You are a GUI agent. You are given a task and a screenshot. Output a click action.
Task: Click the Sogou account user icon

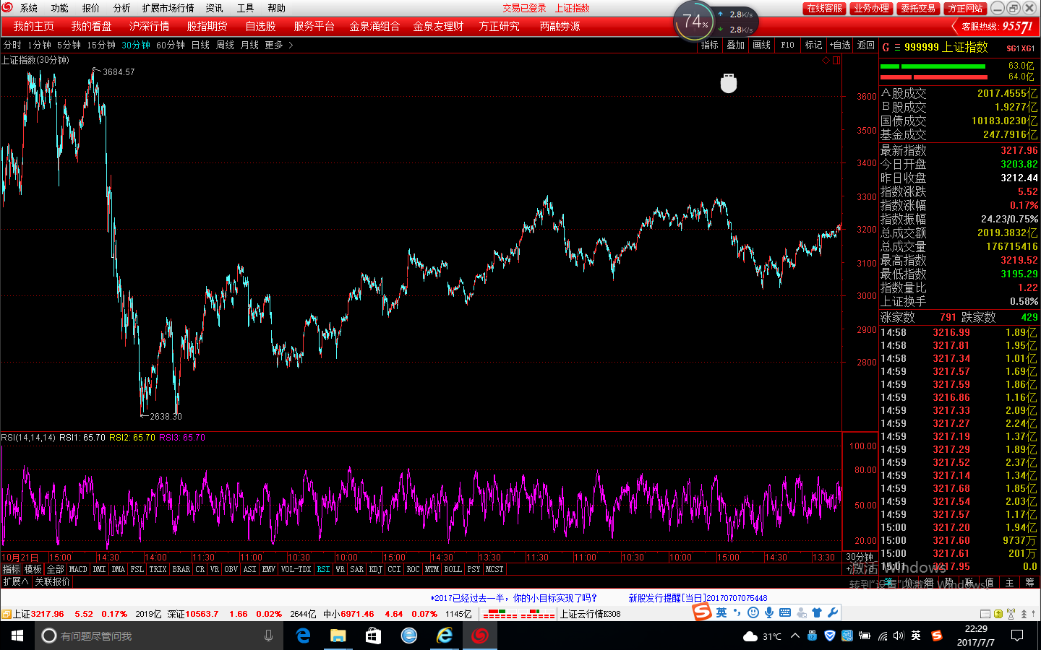(x=801, y=612)
